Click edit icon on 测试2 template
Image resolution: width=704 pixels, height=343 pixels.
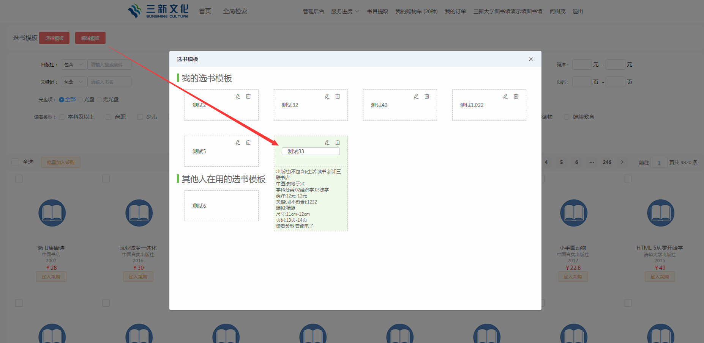point(238,96)
